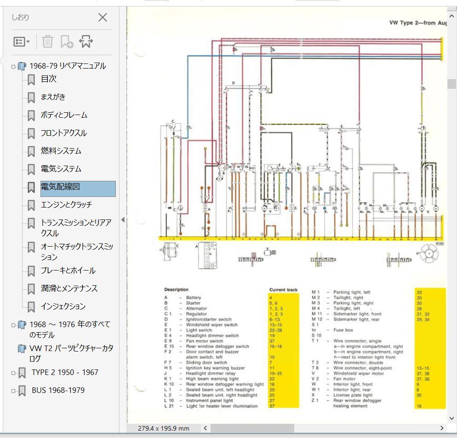Go to インジェクション bookmark
This screenshot has height=438, width=457.
coord(63,306)
